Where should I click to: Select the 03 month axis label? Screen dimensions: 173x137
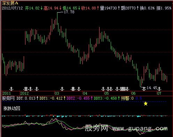pos(57,93)
